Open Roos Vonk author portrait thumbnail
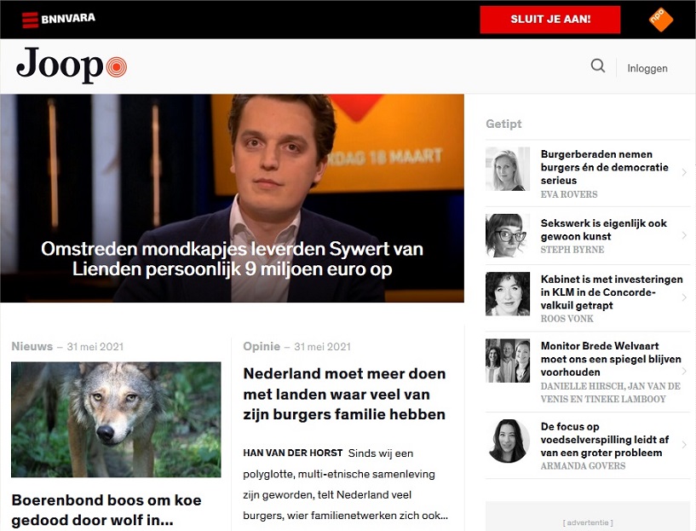The image size is (696, 531). [x=508, y=294]
